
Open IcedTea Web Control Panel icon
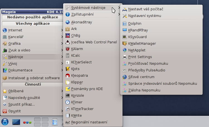coord(68,42)
